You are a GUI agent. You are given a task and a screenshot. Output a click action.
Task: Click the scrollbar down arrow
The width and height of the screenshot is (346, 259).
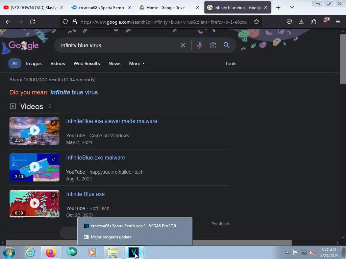343,237
